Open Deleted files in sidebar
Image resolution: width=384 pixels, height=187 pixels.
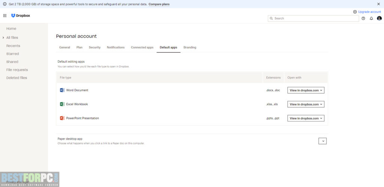tap(16, 78)
